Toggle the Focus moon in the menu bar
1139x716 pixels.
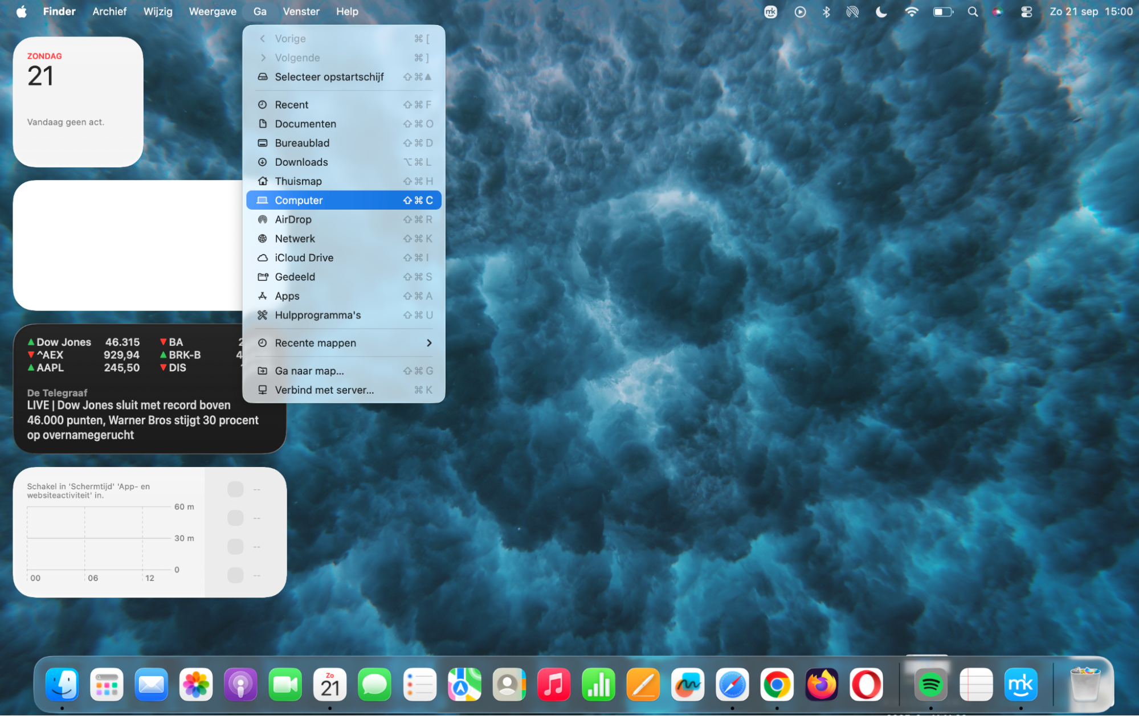click(x=881, y=11)
